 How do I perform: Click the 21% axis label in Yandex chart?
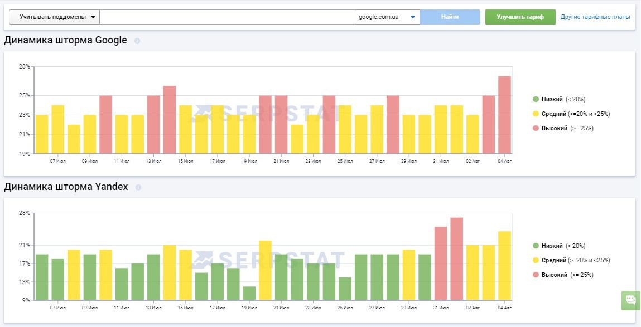(x=24, y=245)
